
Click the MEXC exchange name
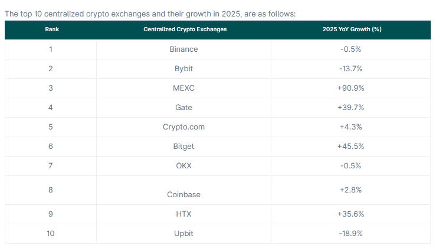tap(183, 88)
